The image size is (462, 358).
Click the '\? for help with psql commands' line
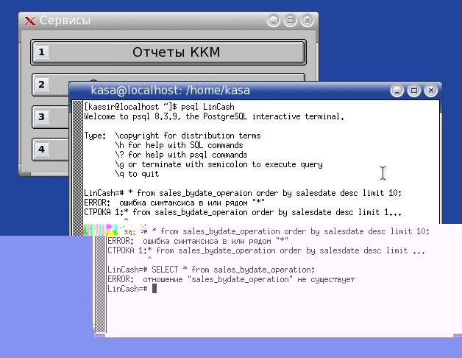point(181,155)
